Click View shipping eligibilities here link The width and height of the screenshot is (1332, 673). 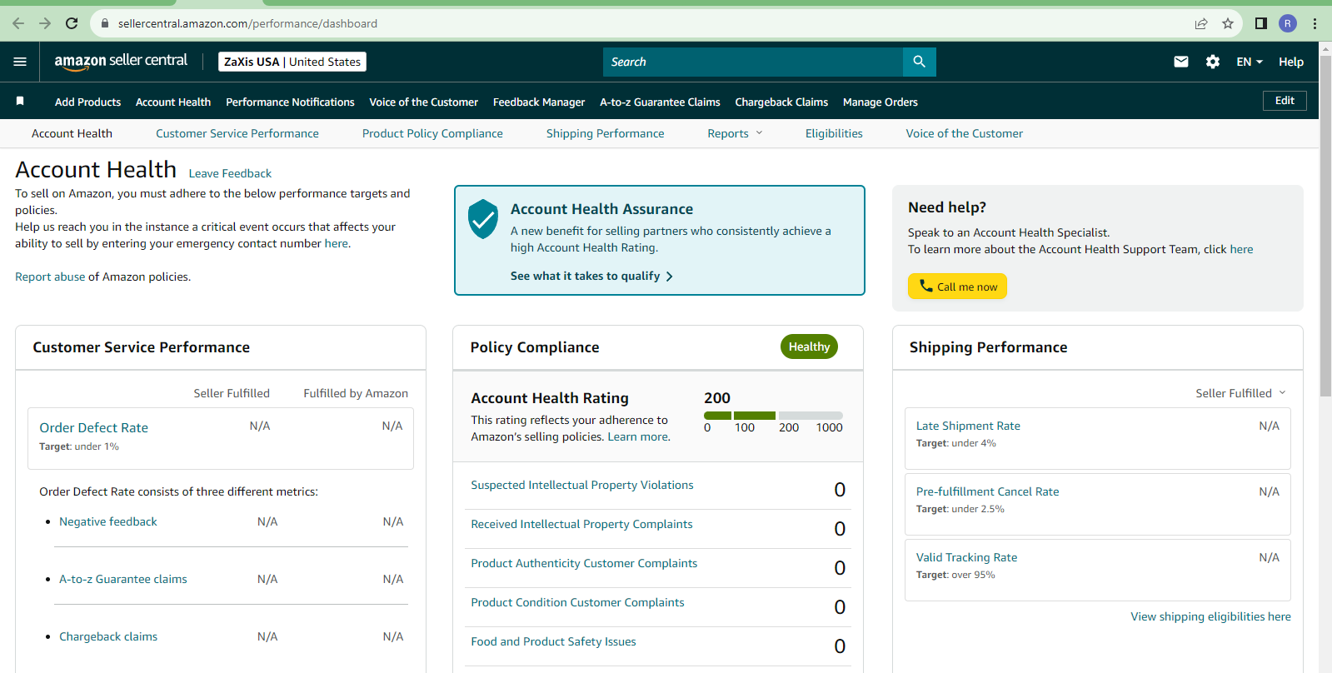[x=1210, y=616]
